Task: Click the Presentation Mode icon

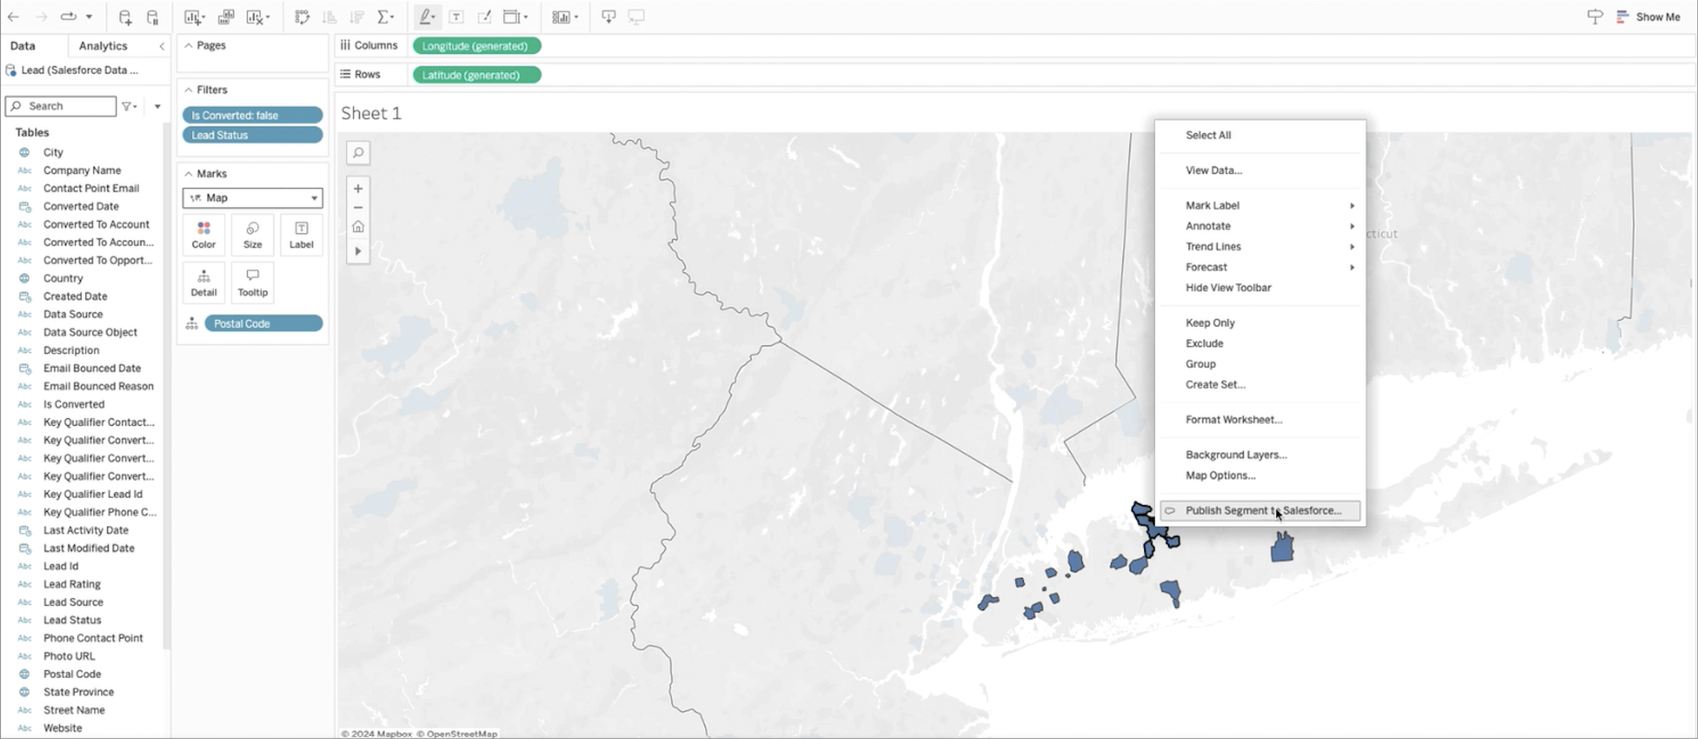Action: [636, 16]
